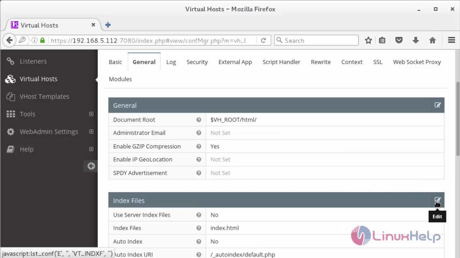This screenshot has height=258, width=460.
Task: Open the Context tab
Action: tap(352, 62)
